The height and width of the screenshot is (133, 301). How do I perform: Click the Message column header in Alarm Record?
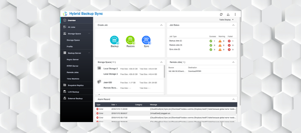tap(154, 105)
